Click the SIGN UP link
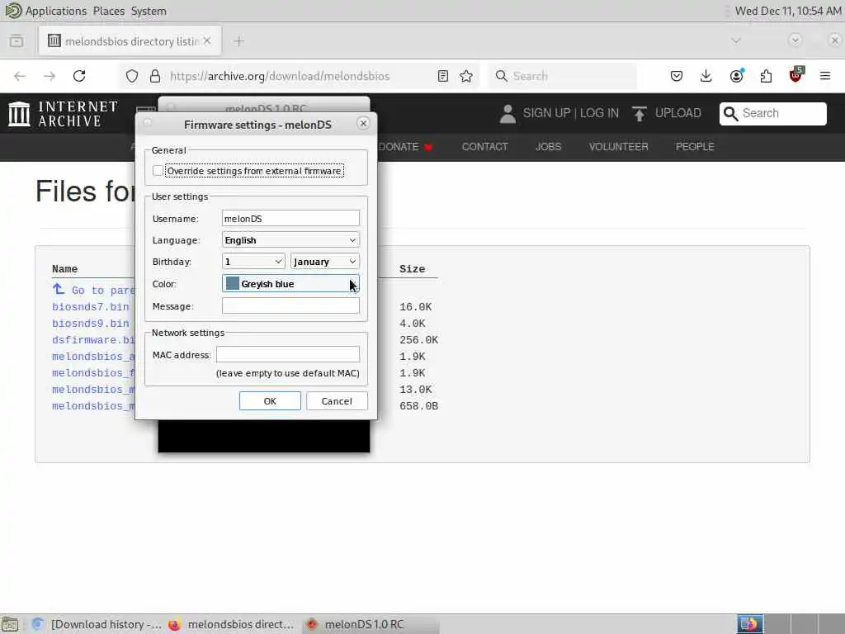Viewport: 845px width, 634px height. [x=546, y=112]
